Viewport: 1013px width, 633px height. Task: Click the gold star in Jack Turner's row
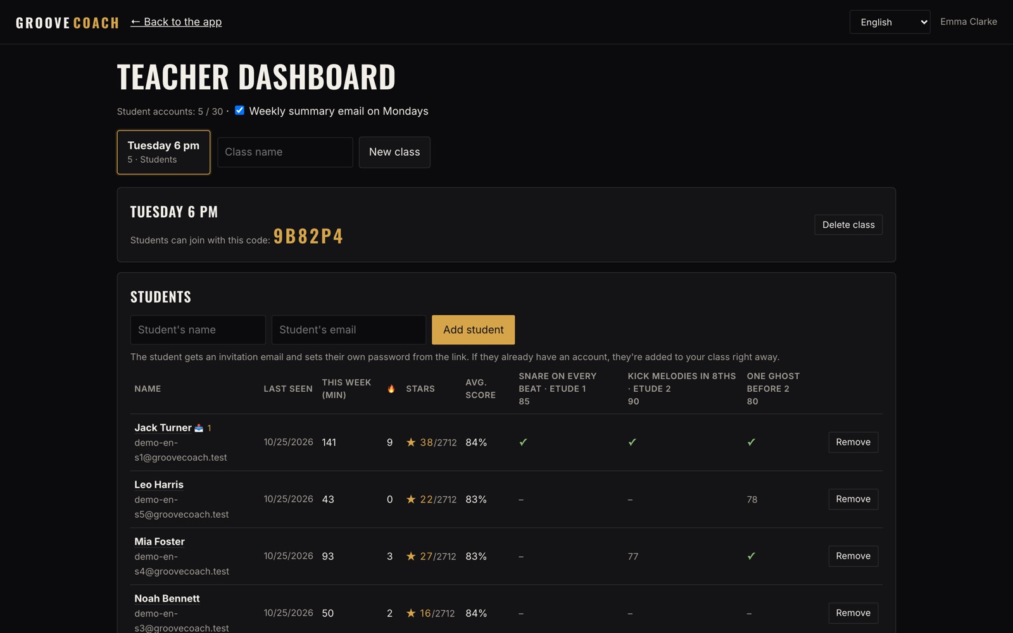click(x=411, y=442)
